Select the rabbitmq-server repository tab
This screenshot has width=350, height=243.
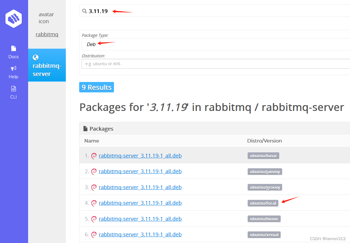tap(47, 70)
